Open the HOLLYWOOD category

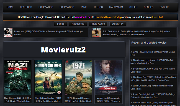click(x=46, y=7)
